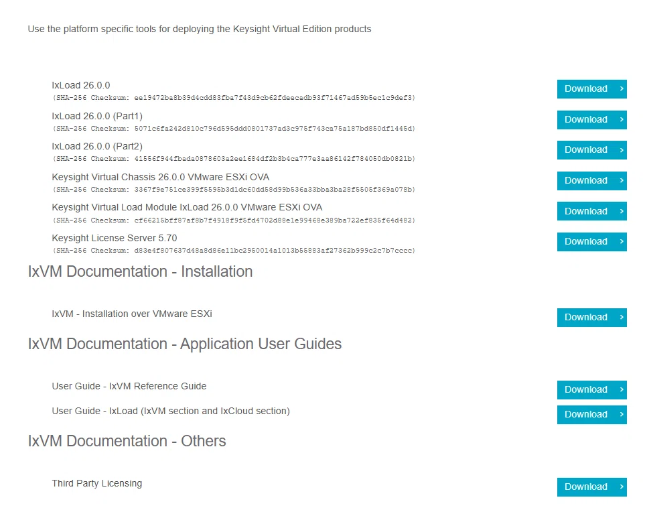The height and width of the screenshot is (514, 645).
Task: Click "IxVM - Installation over VMware ESXi" text
Action: (132, 314)
